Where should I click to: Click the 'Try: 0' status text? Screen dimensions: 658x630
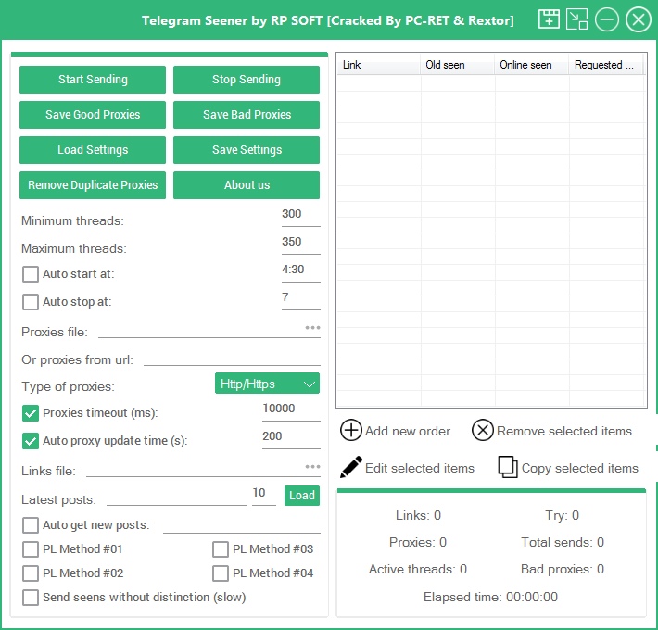[x=563, y=515]
